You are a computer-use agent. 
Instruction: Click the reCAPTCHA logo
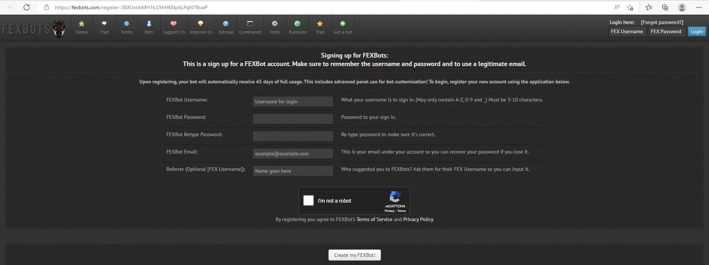pos(395,197)
